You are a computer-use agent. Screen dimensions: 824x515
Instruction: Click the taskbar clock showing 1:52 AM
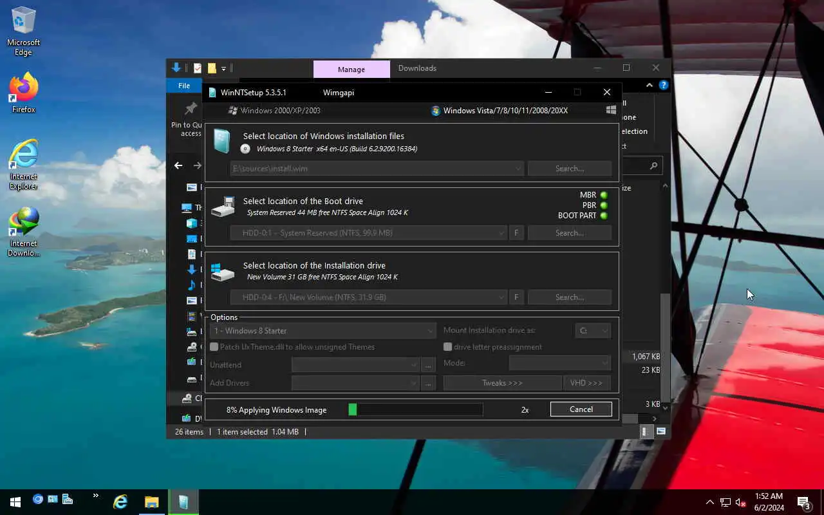[769, 502]
